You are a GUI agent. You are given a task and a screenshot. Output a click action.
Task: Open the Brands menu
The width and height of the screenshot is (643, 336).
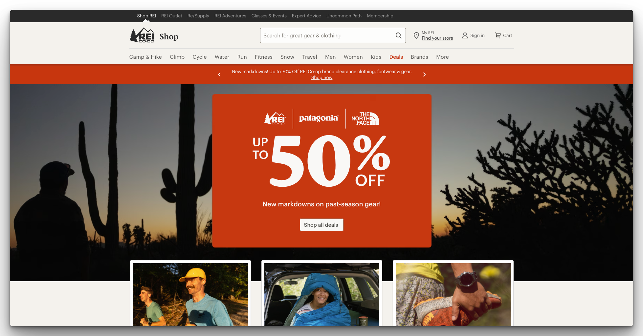[x=419, y=57]
